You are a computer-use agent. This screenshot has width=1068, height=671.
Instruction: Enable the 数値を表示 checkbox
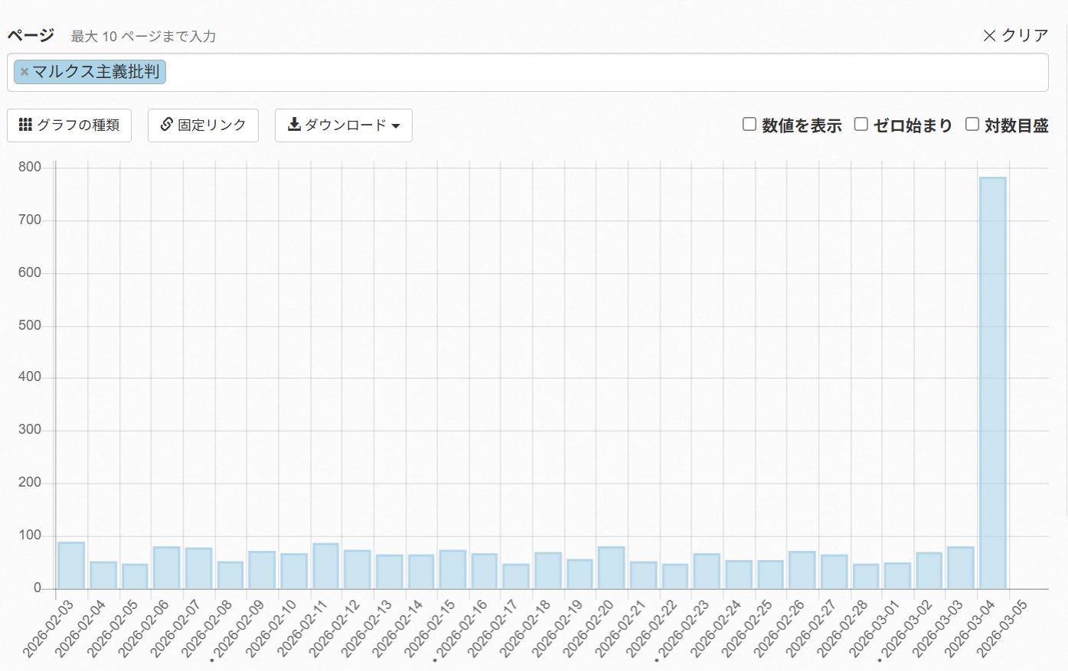(x=750, y=124)
